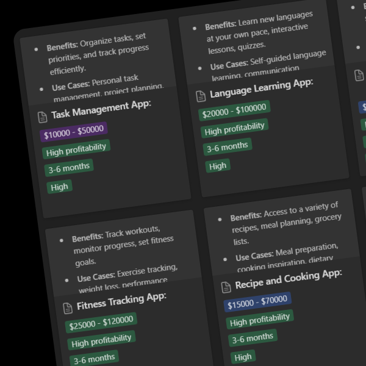Click the Task Management App page icon
Viewport: 366px width, 366px height.
pos(43,117)
